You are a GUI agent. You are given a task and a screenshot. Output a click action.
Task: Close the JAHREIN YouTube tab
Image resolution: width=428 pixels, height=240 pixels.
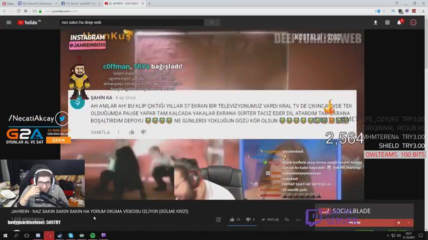tap(142, 3)
